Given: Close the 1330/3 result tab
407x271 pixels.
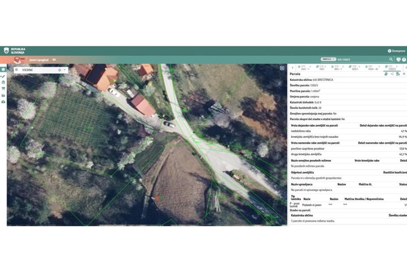Looking at the screenshot, I should point(397,67).
